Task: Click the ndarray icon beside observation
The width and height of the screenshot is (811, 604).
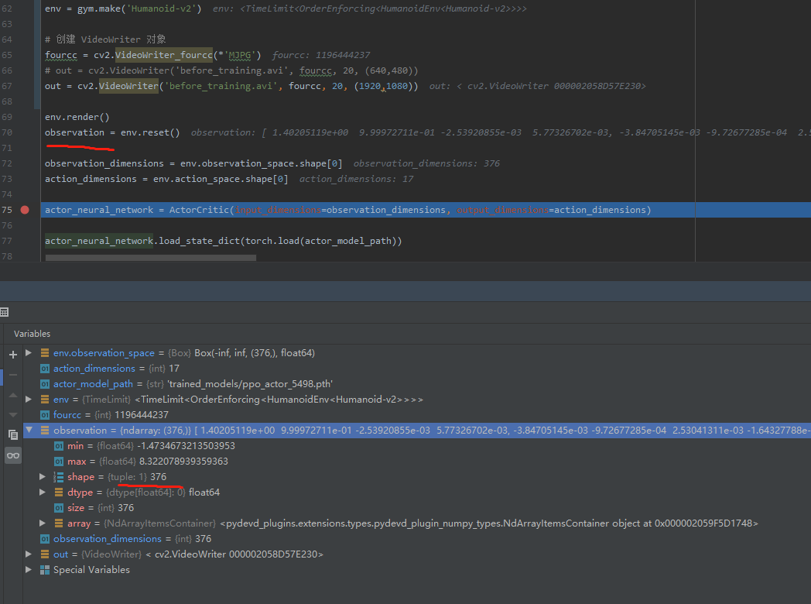Action: pos(45,430)
